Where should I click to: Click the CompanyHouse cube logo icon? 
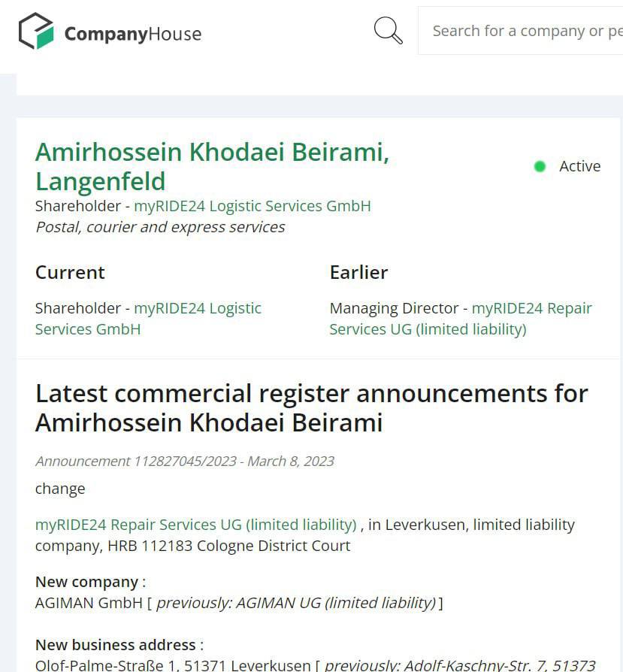[36, 31]
